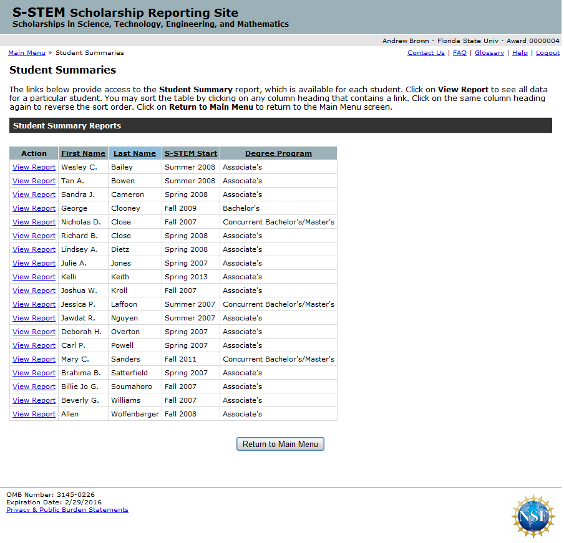
Task: View Report for Billie Jo G. Soumahoro
Action: click(x=34, y=387)
